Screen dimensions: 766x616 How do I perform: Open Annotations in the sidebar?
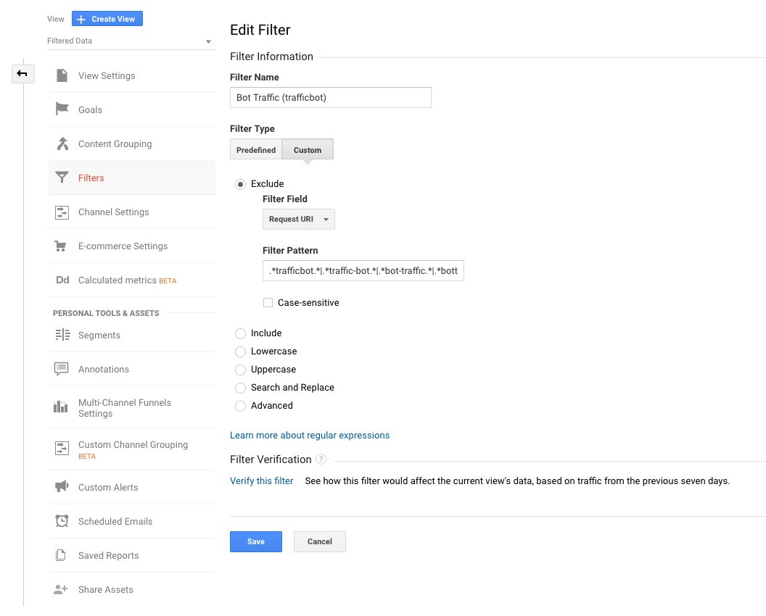(132, 370)
